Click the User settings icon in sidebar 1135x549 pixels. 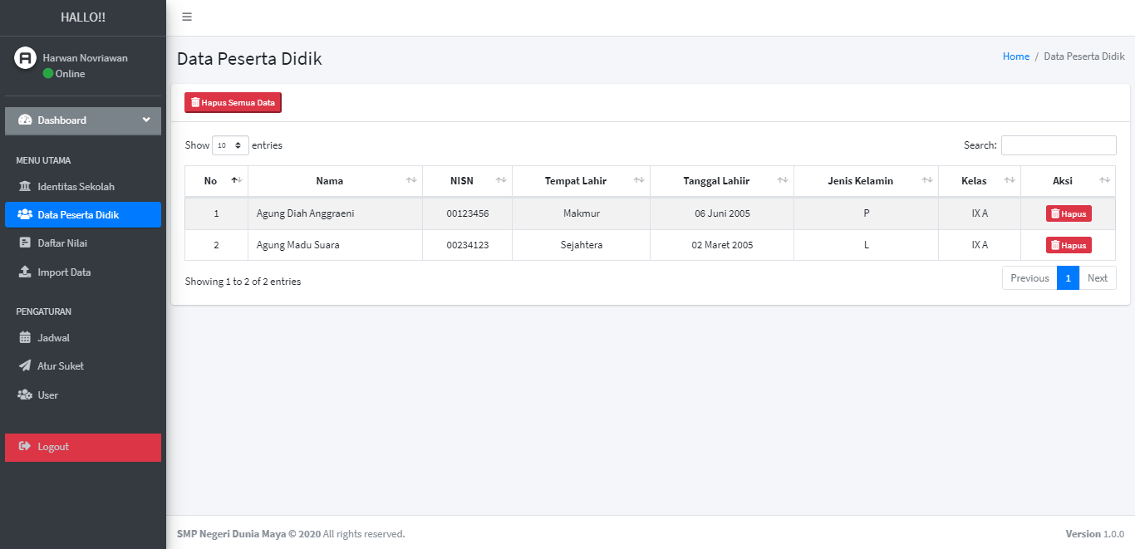point(25,395)
